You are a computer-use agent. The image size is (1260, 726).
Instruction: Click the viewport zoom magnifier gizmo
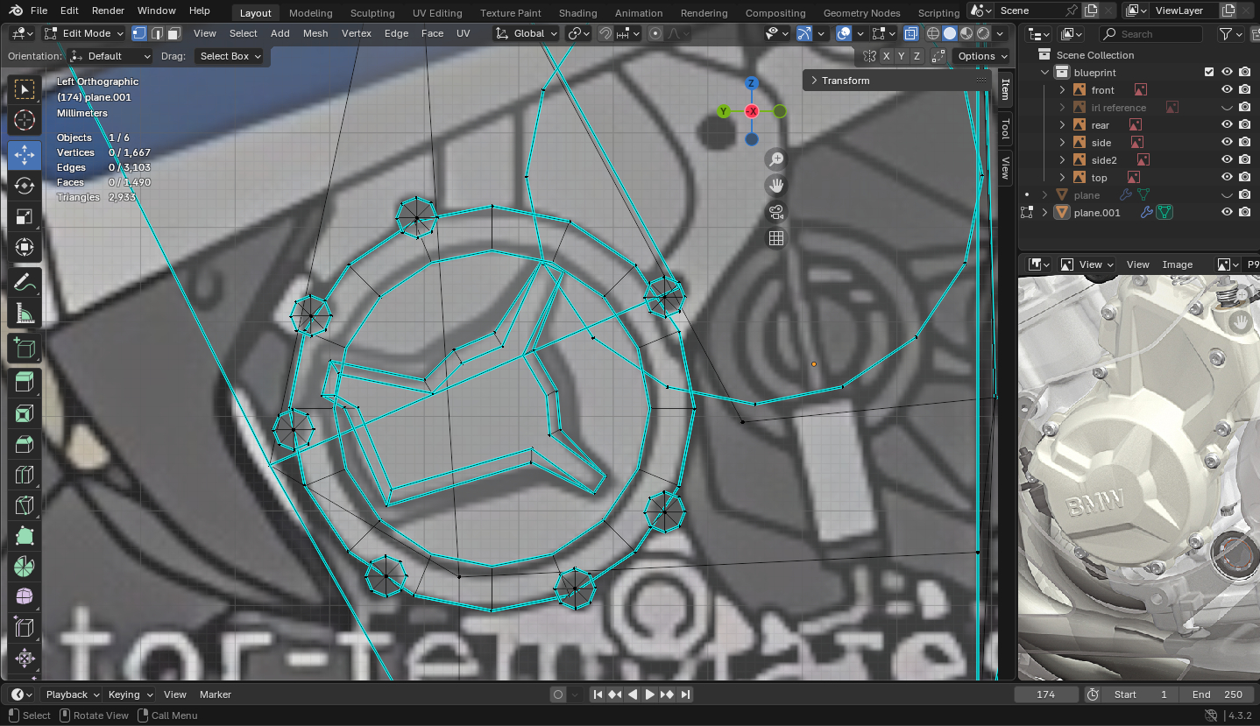pyautogui.click(x=775, y=159)
